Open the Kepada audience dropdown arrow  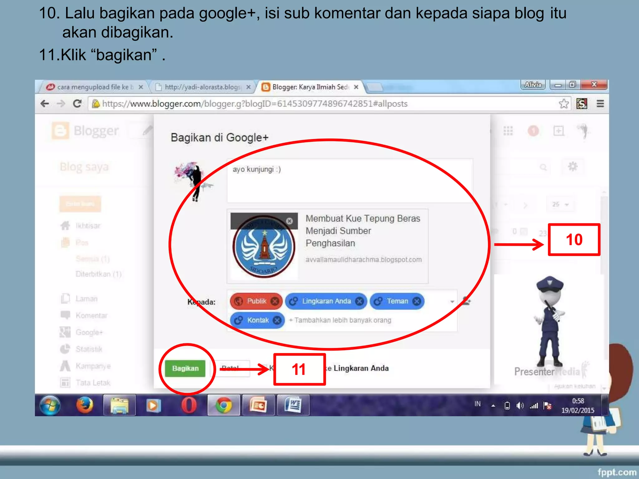pos(452,302)
